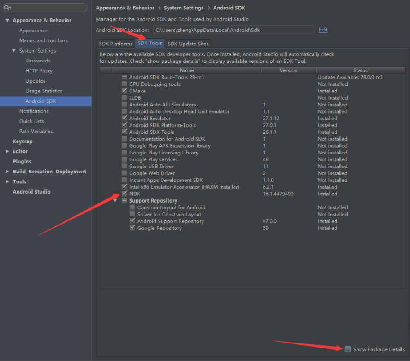Click NDK version 16.1.4479499 cell
This screenshot has width=410, height=361.
pyautogui.click(x=278, y=194)
